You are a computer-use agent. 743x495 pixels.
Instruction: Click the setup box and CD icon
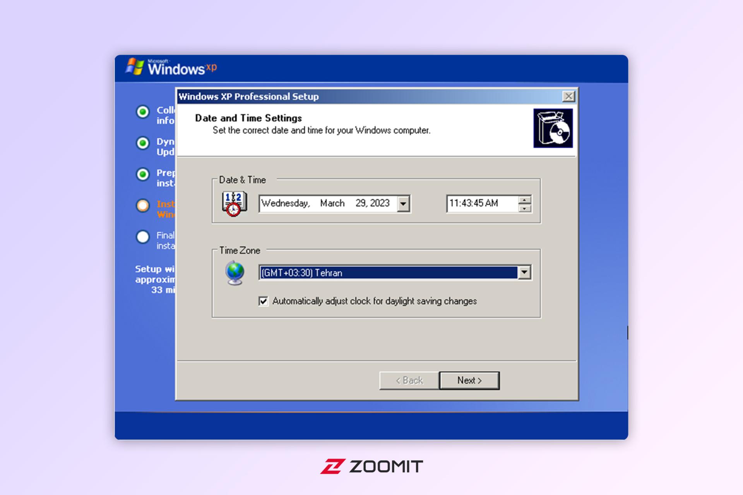click(553, 128)
